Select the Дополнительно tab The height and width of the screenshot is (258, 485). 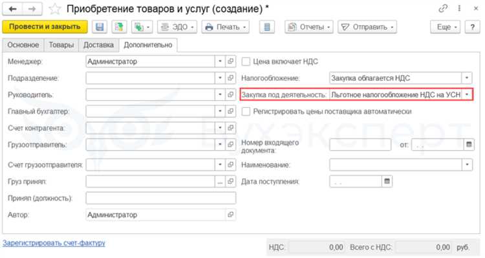(x=148, y=45)
